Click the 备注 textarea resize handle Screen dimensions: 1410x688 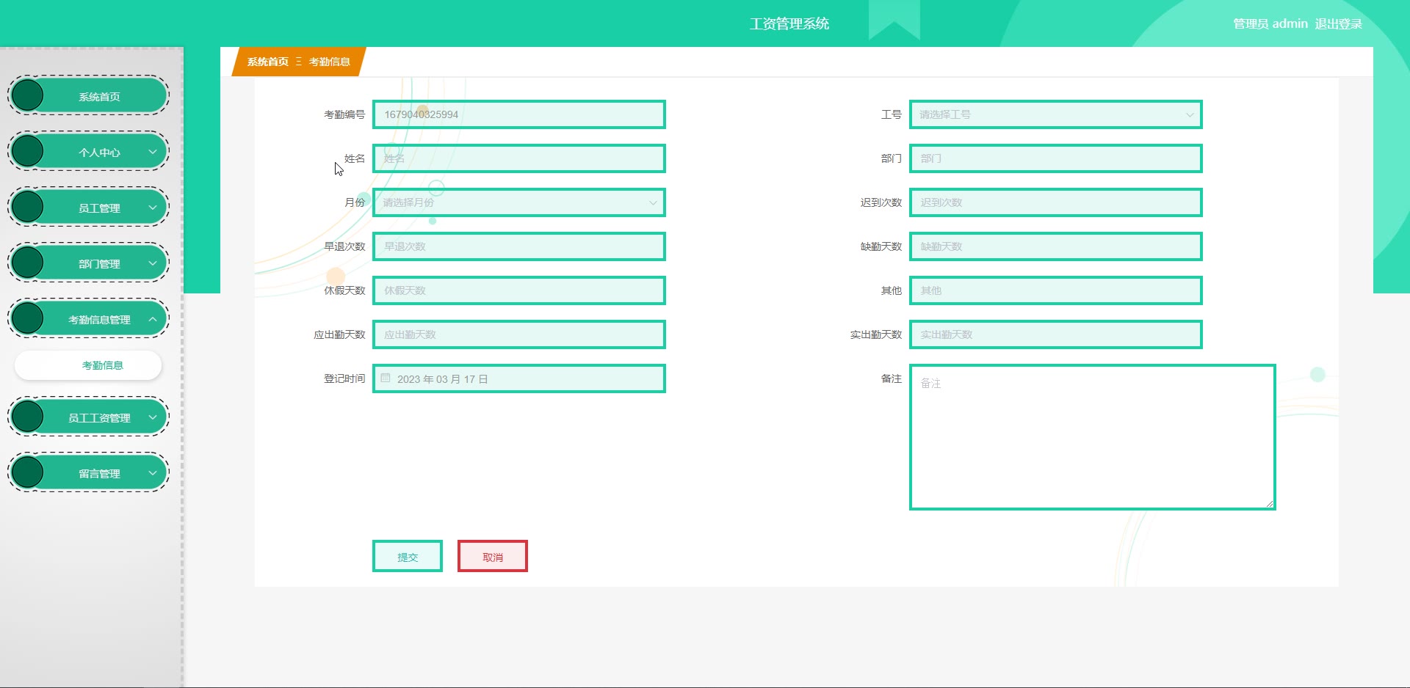point(1269,503)
